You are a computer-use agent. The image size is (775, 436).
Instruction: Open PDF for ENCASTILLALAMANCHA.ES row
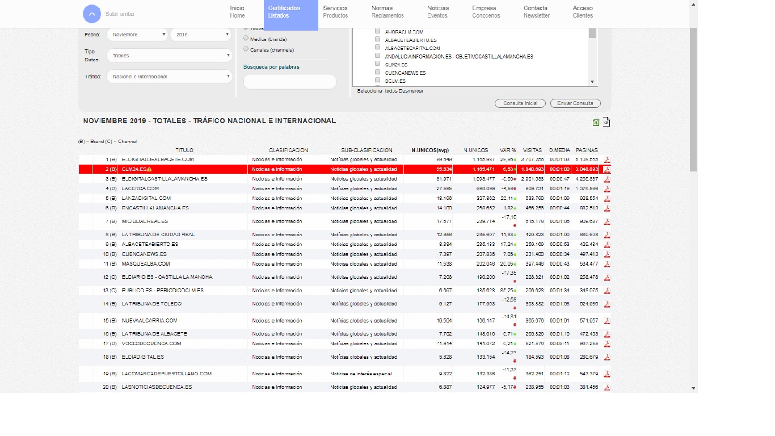pyautogui.click(x=606, y=208)
